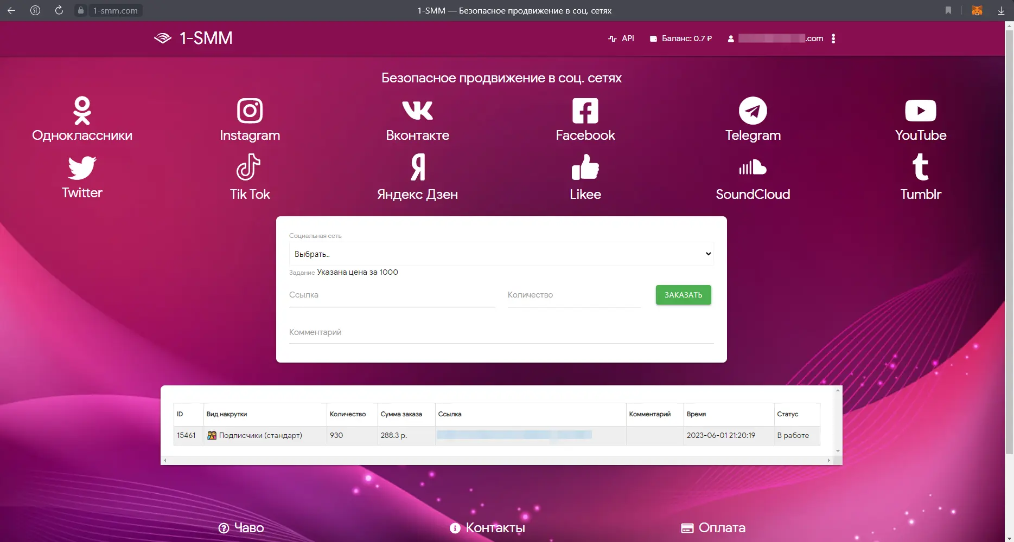
Task: Click the ID column header
Action: 188,414
